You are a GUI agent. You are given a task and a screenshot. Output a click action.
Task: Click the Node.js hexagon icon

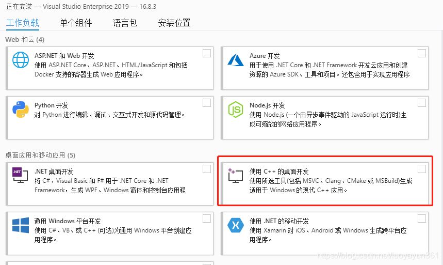pos(236,110)
